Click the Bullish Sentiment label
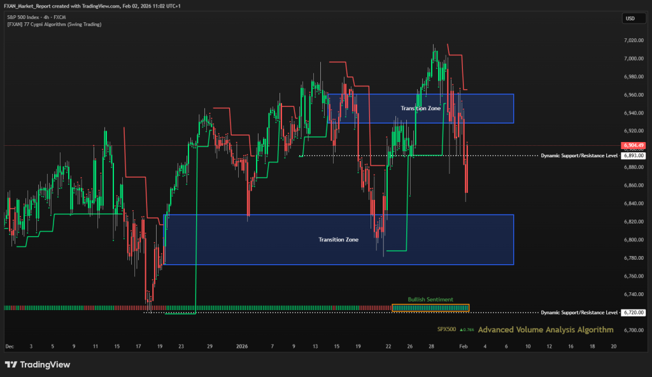The image size is (652, 377). (x=430, y=299)
